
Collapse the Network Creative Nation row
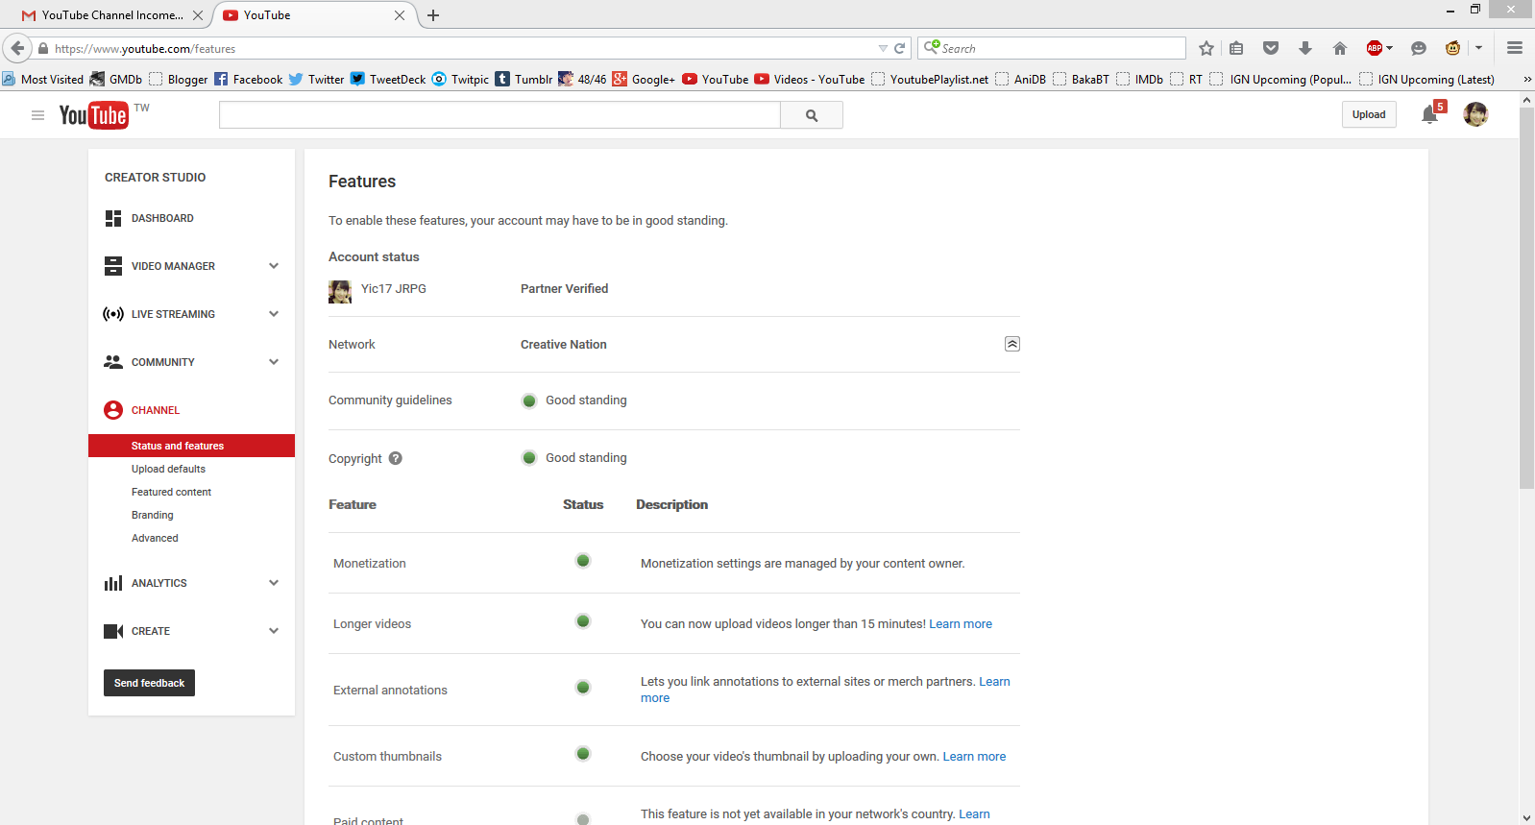pos(1012,344)
